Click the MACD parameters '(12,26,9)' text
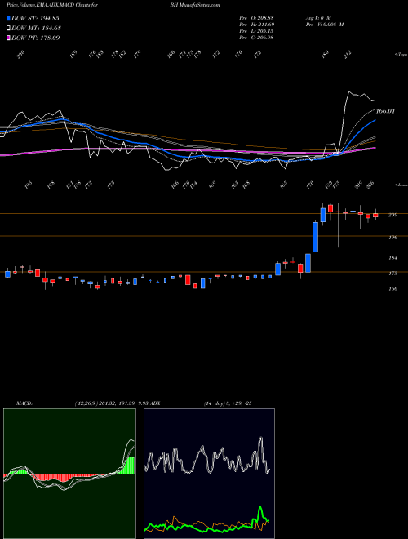 click(86, 403)
